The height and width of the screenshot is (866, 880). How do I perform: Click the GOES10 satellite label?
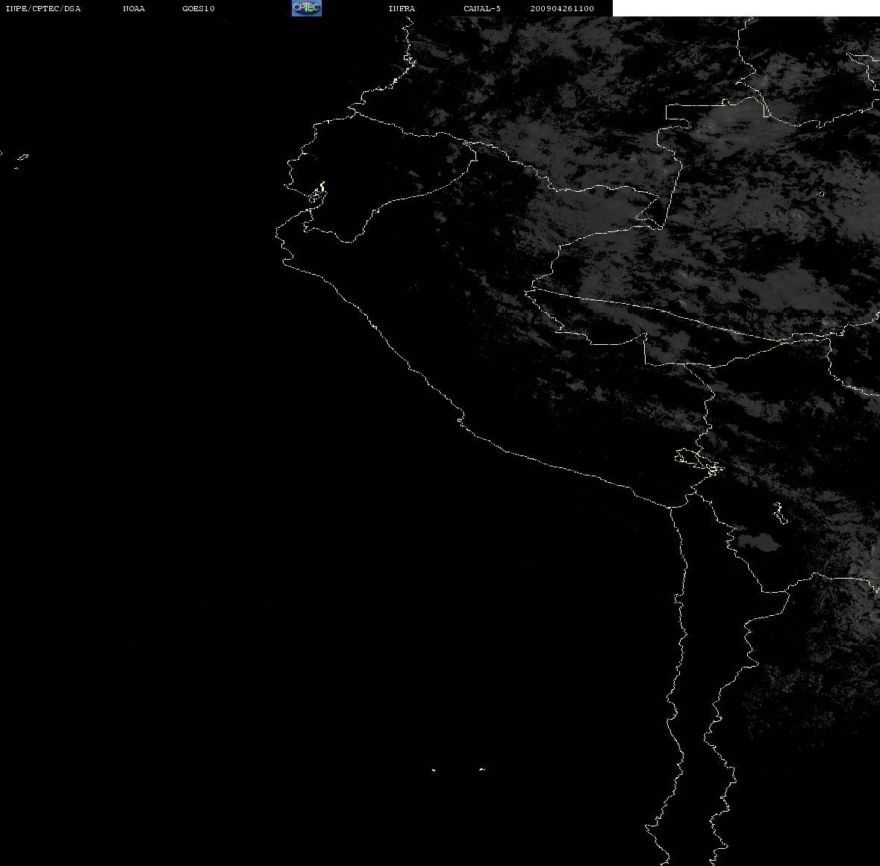tap(199, 8)
